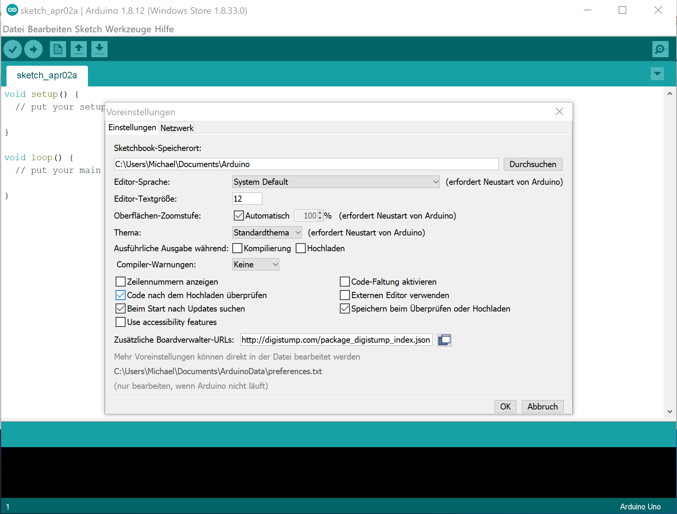Click the 'Oberflächen-Zoomstufe:' label
Screen dimensions: 677x514
point(157,216)
